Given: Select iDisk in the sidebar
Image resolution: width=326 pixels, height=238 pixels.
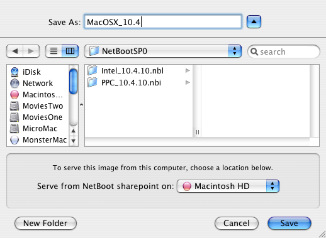Looking at the screenshot, I should [x=38, y=72].
